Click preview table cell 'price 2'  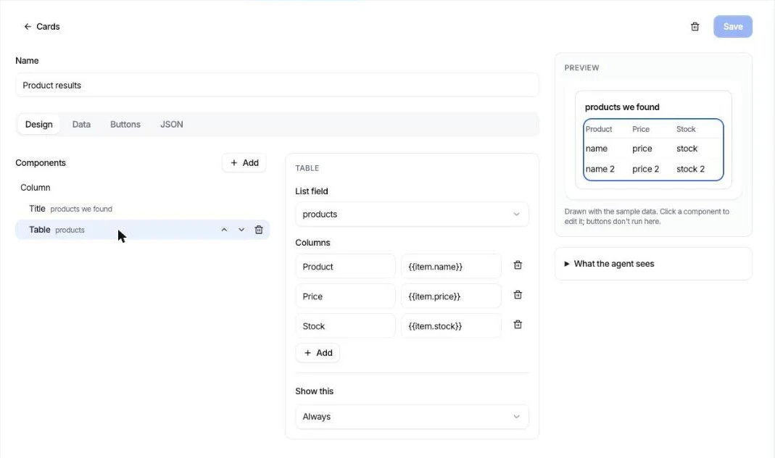coord(645,169)
